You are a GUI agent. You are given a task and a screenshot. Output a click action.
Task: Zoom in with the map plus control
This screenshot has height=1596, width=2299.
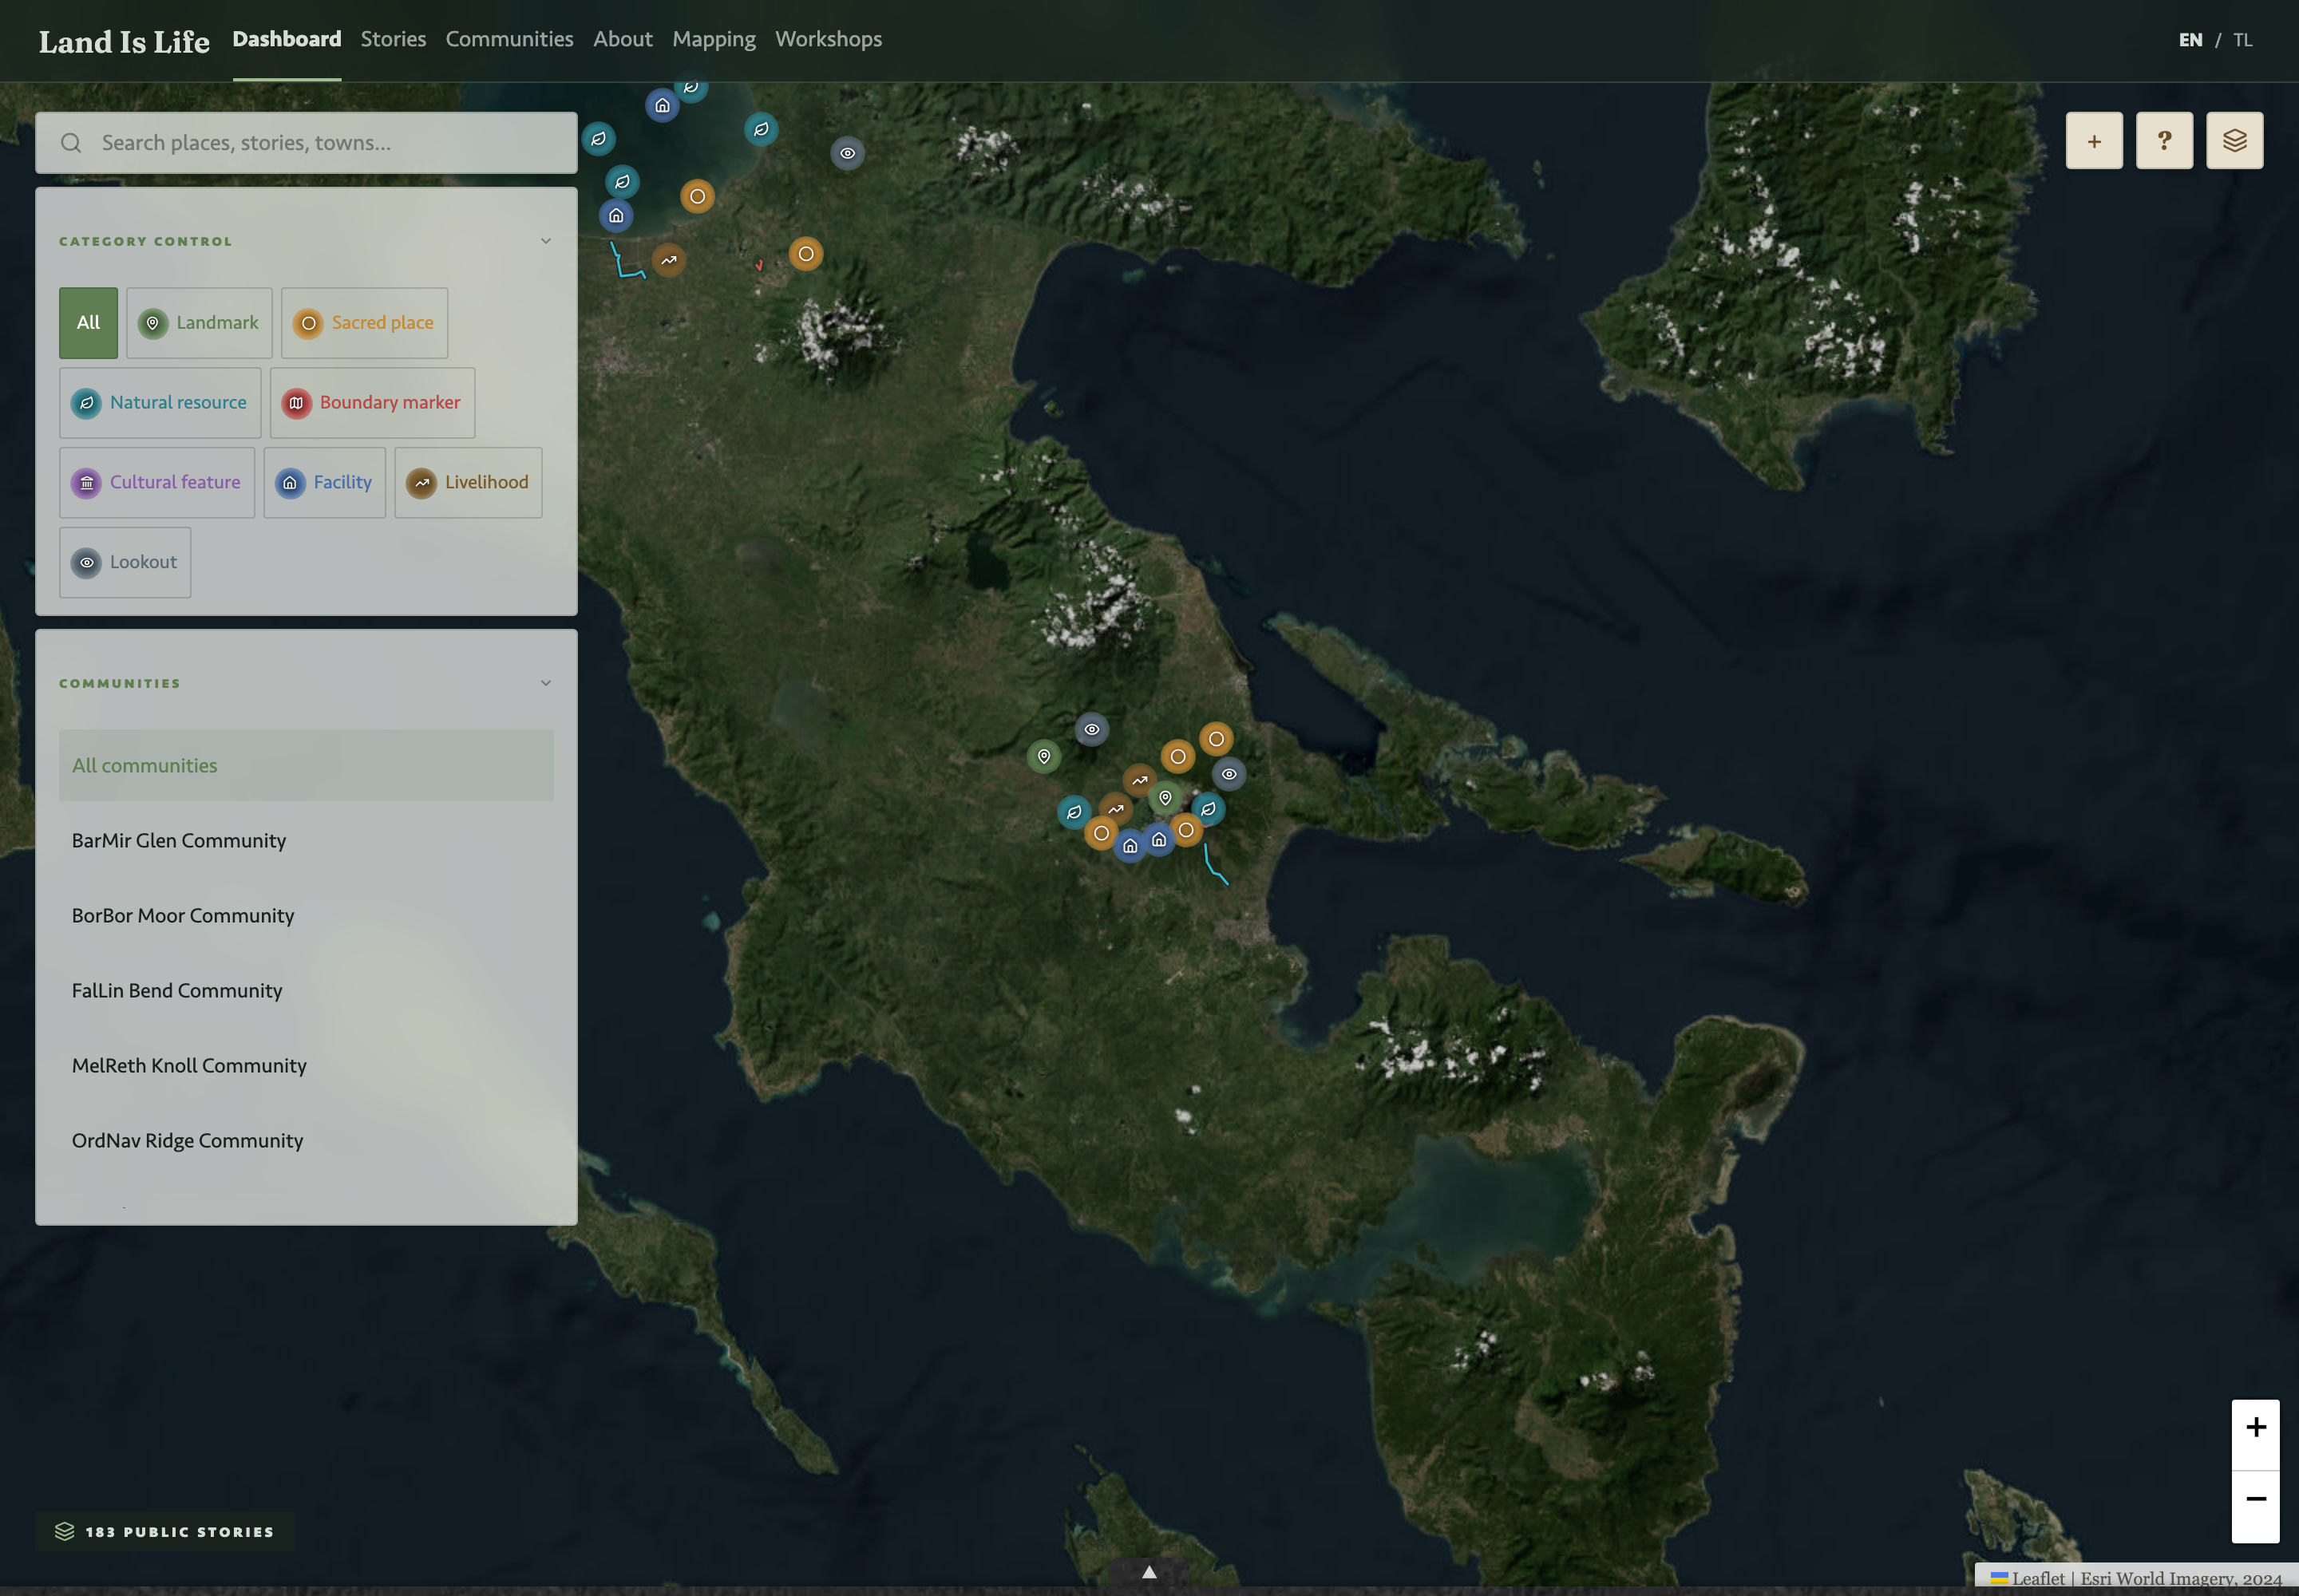click(x=2255, y=1427)
